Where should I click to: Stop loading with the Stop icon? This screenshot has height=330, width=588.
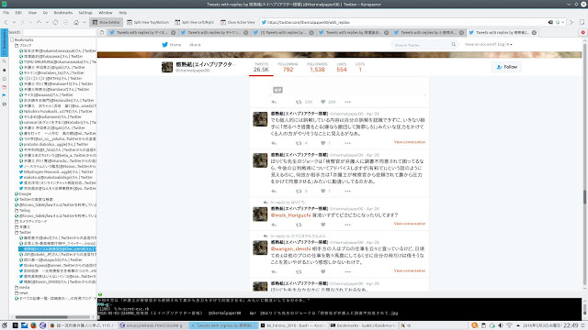click(65, 22)
